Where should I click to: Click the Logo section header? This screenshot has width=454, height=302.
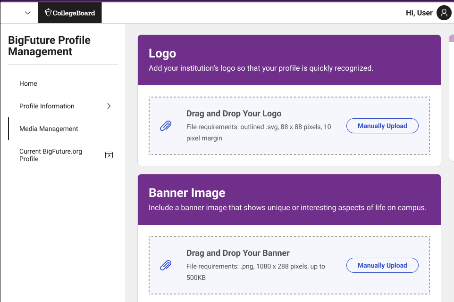pos(162,53)
